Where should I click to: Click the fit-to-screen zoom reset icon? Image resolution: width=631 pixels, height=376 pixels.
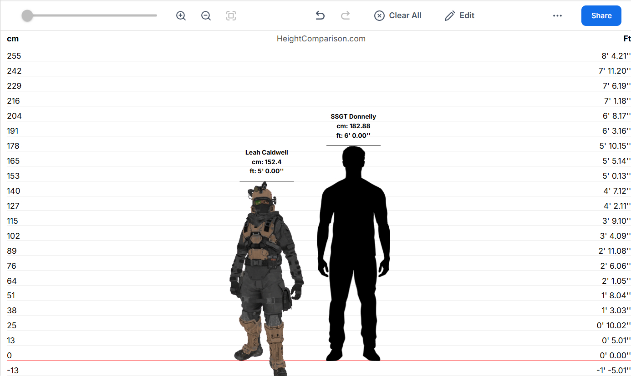tap(231, 16)
